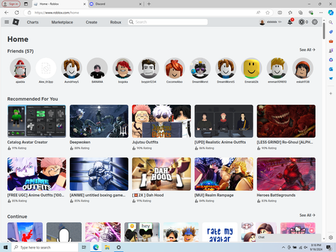This screenshot has height=252, width=336.
Task: Open the Robux balance icon
Action: [x=302, y=22]
